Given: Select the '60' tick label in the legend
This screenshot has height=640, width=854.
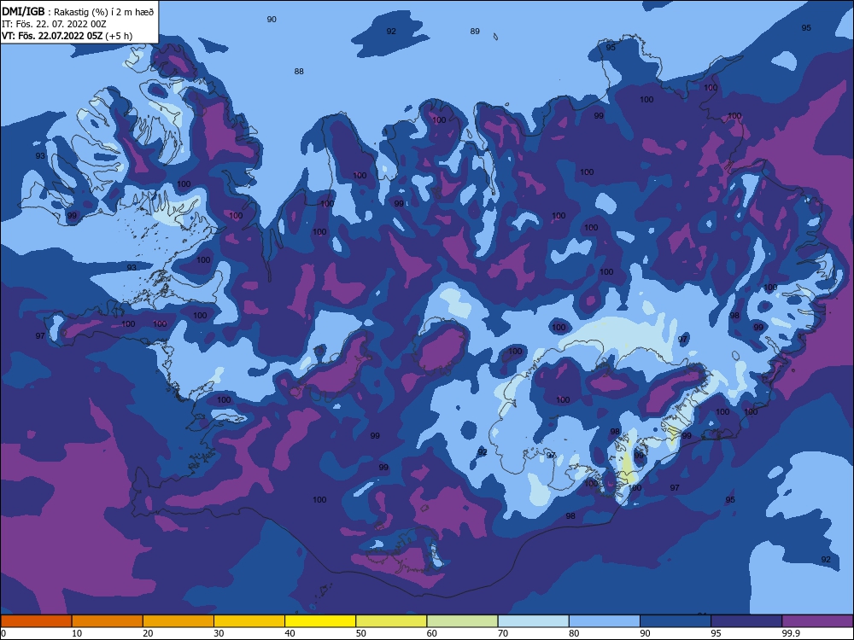Looking at the screenshot, I should [x=432, y=633].
